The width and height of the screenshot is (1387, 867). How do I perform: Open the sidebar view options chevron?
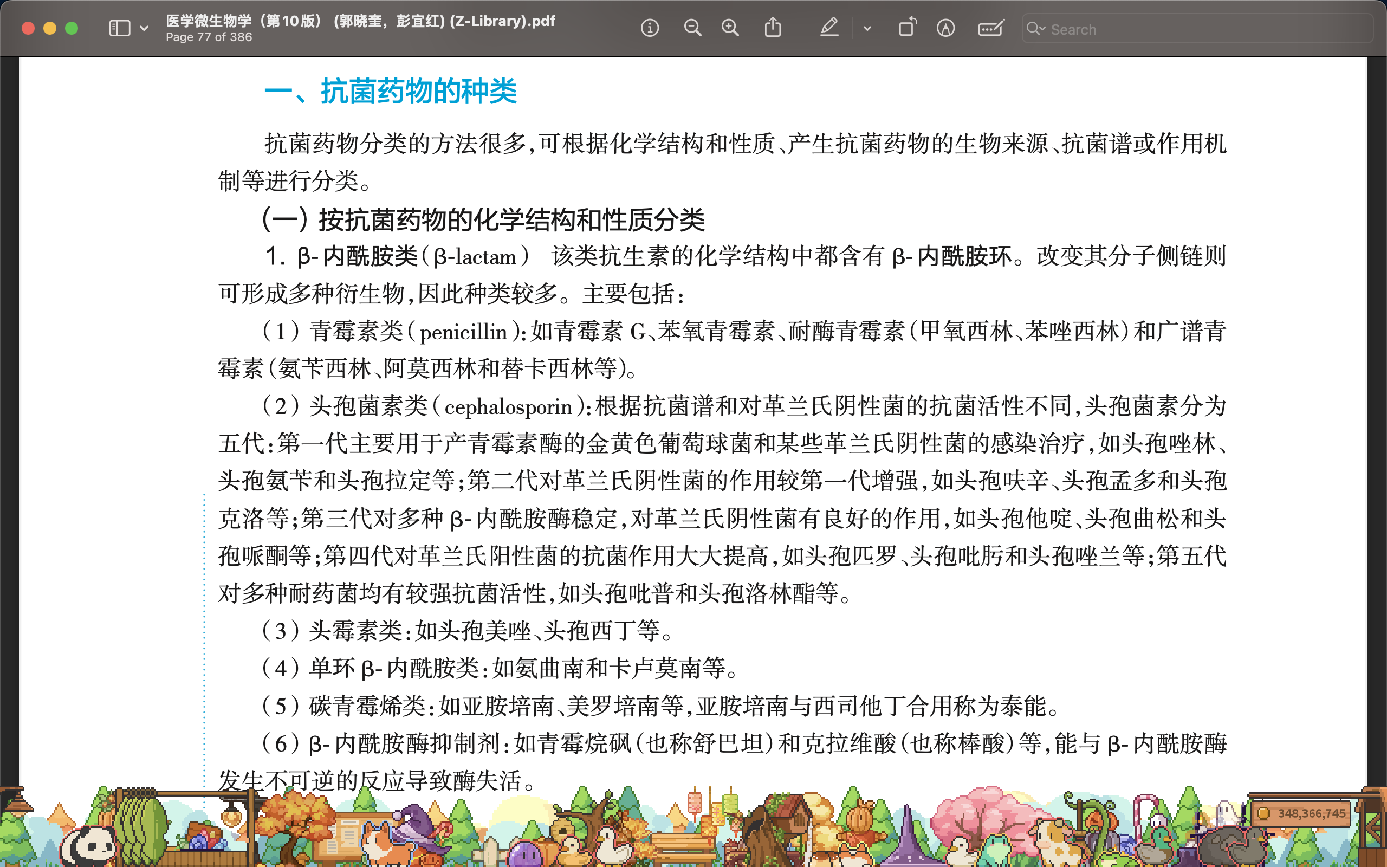click(x=144, y=28)
